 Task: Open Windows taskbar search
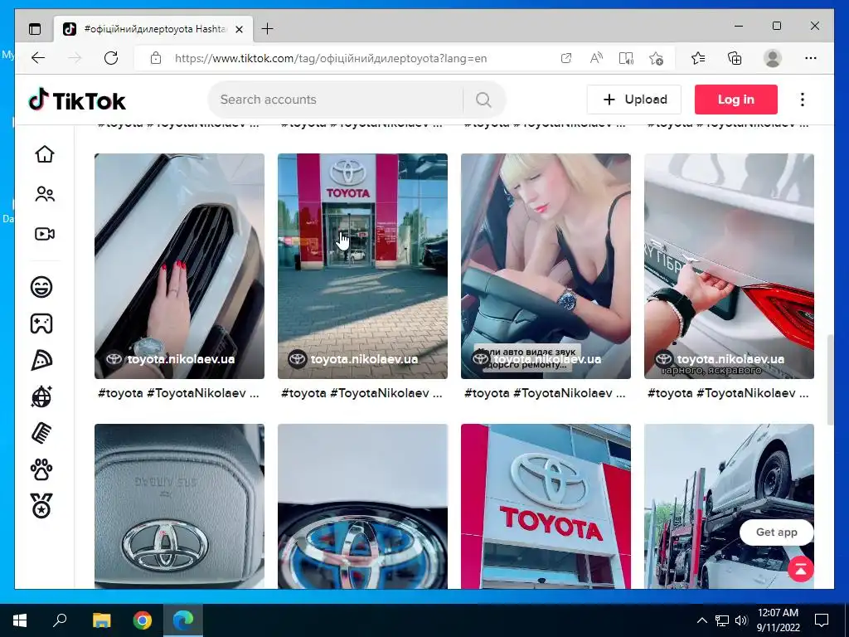pos(60,620)
